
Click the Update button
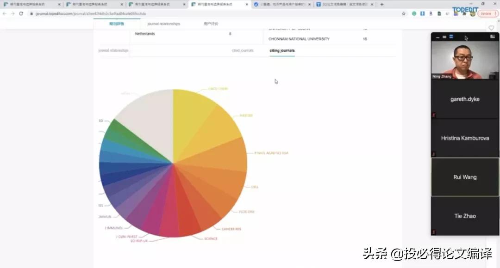(487, 14)
